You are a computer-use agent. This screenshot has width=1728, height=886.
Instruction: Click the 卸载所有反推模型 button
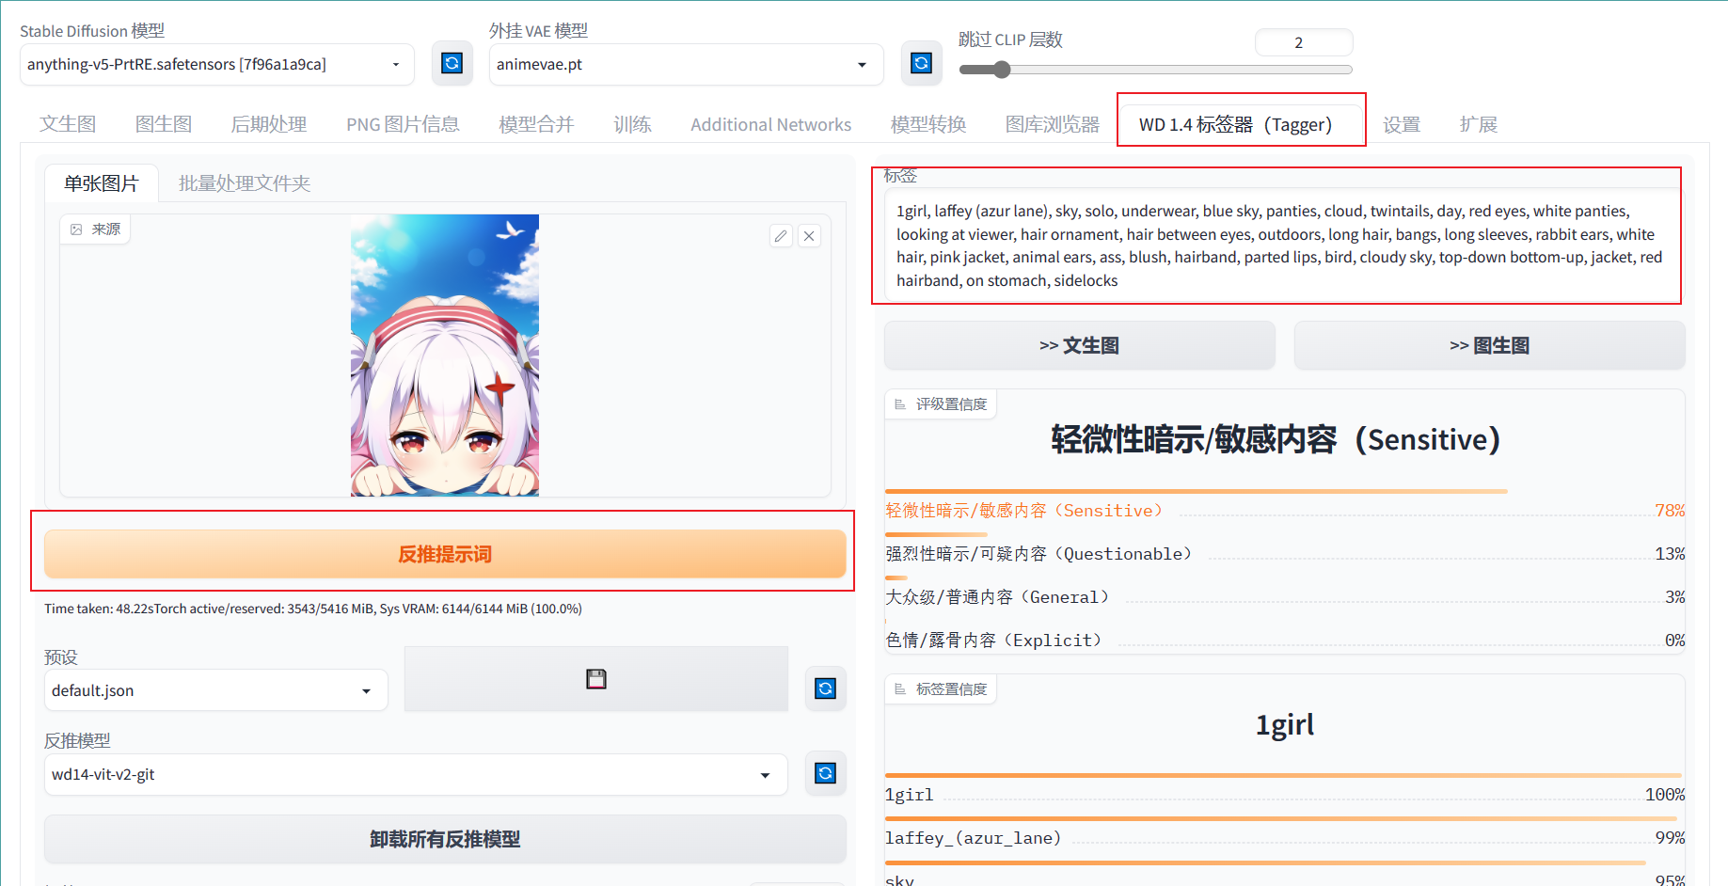[444, 839]
